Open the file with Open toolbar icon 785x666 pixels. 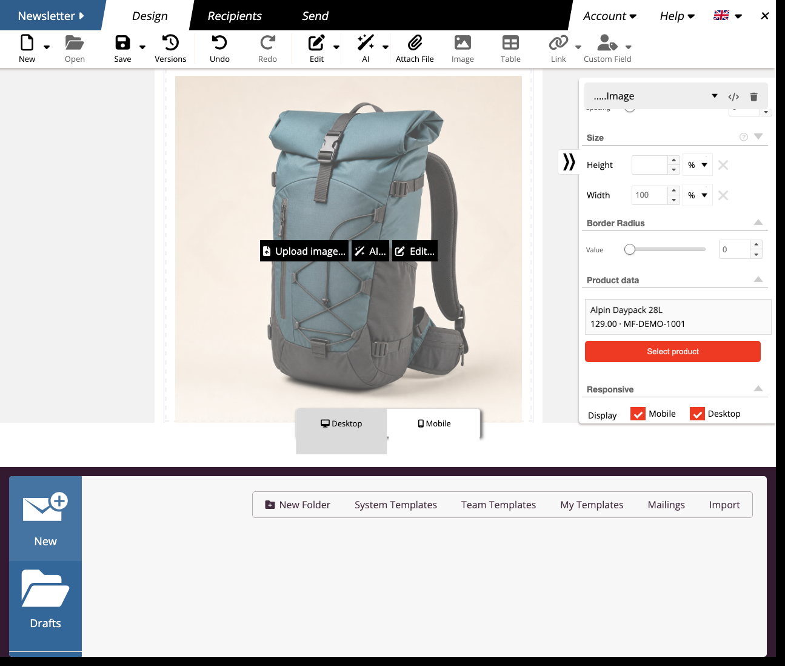(x=75, y=43)
